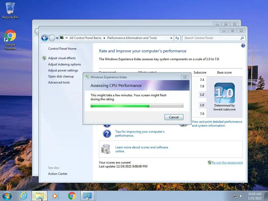Image resolution: width=268 pixels, height=201 pixels.
Task: Refresh the Control Panel page
Action: point(177,38)
